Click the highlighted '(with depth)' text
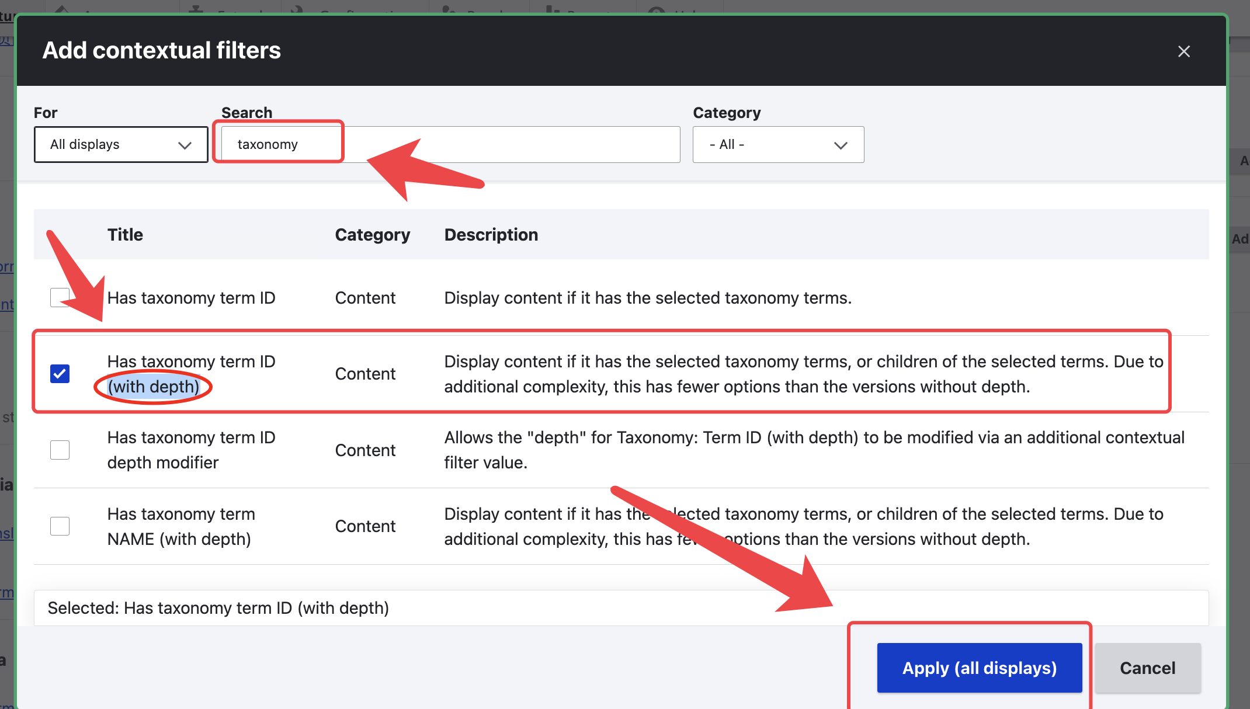Screen dimensions: 1250x709 pos(154,387)
